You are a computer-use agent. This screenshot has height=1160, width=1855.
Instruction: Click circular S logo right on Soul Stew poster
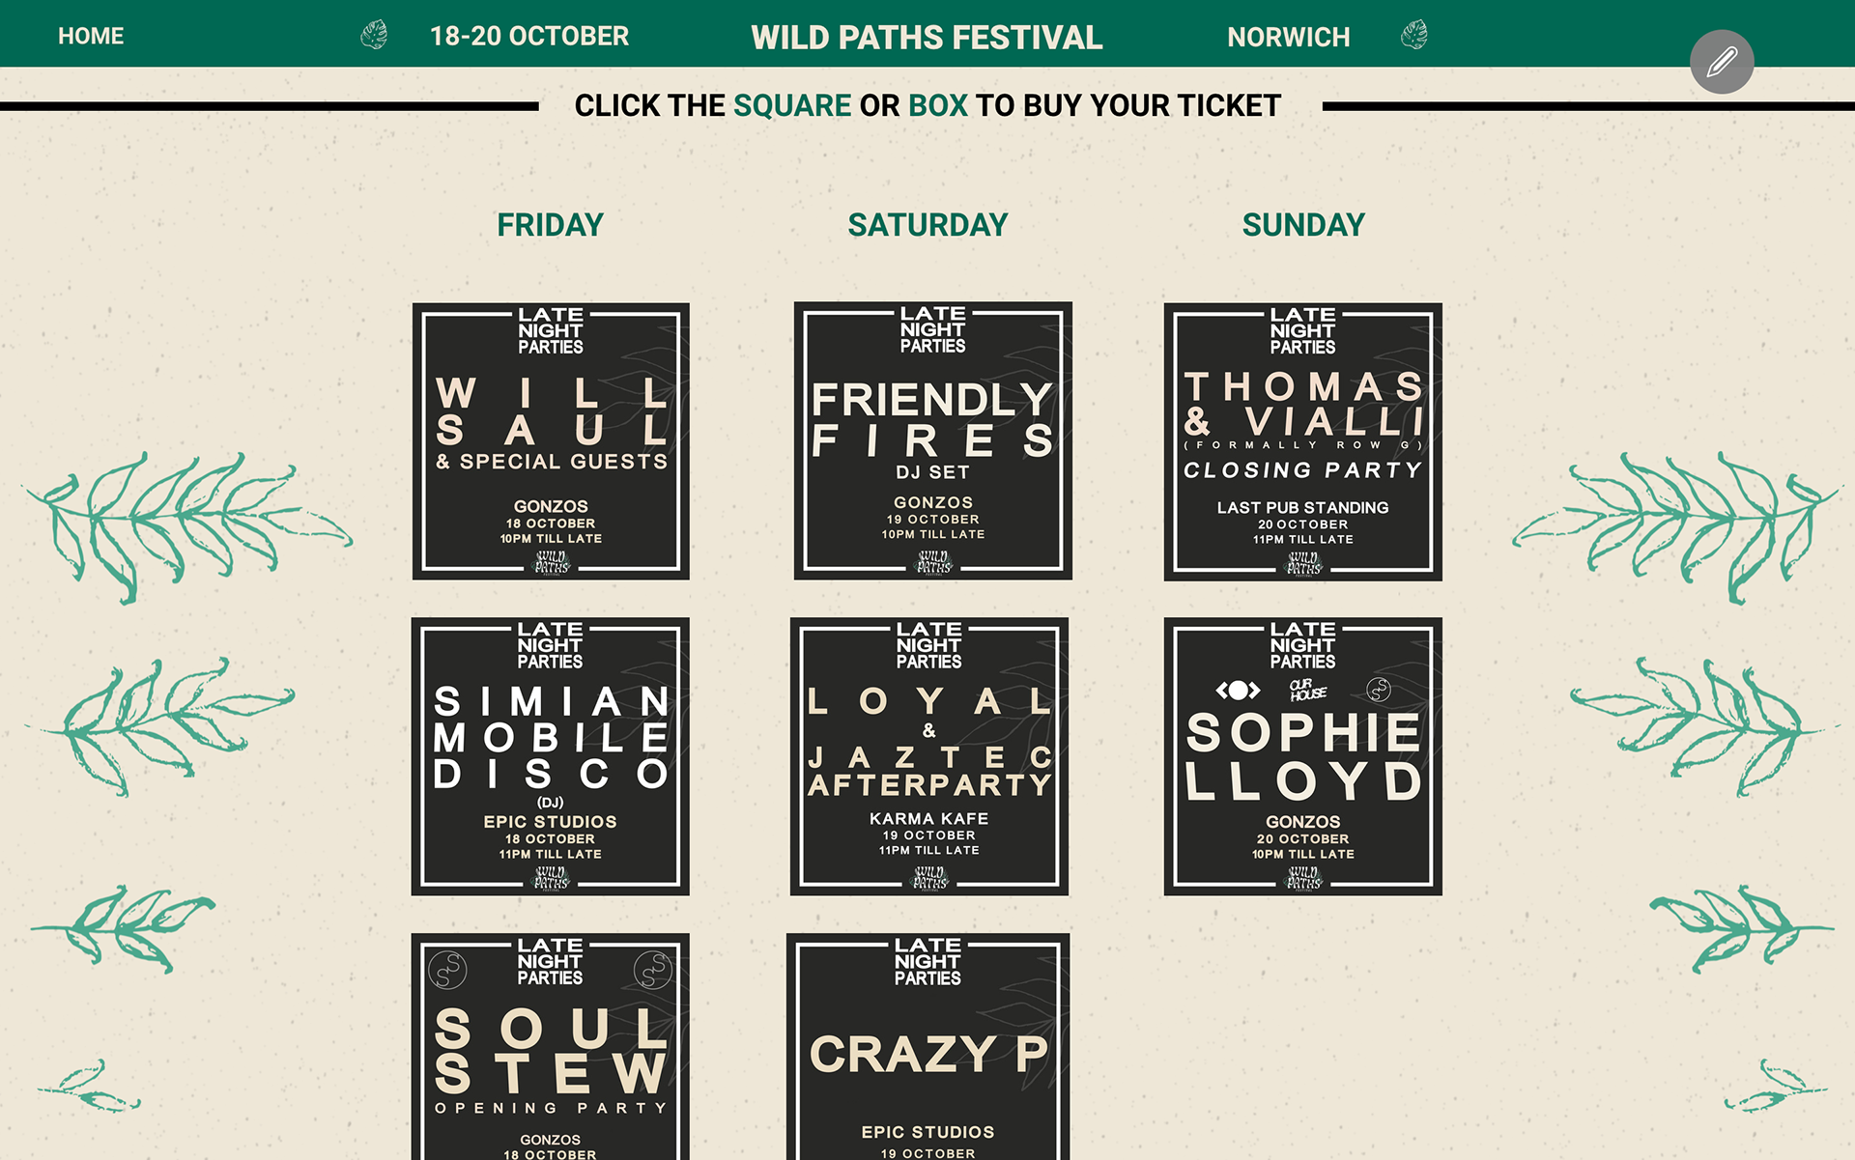pos(653,970)
